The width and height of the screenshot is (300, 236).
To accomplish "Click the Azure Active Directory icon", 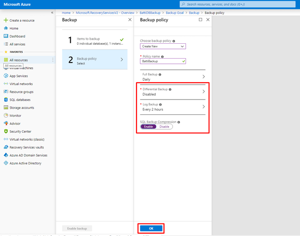I will click(x=6, y=163).
